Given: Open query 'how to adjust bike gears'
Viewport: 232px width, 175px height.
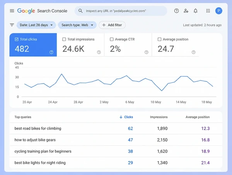Looking at the screenshot, I should pyautogui.click(x=35, y=140).
